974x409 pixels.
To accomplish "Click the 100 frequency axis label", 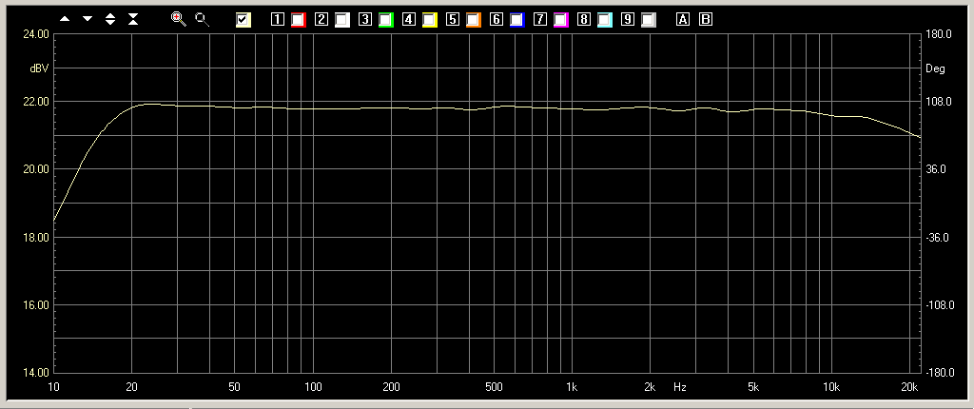I will [313, 387].
